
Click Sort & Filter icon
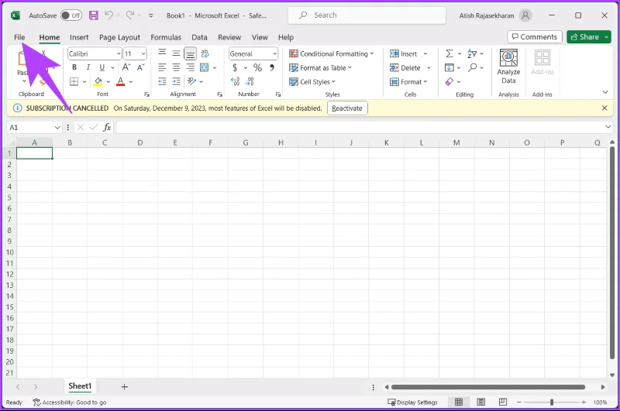click(472, 53)
